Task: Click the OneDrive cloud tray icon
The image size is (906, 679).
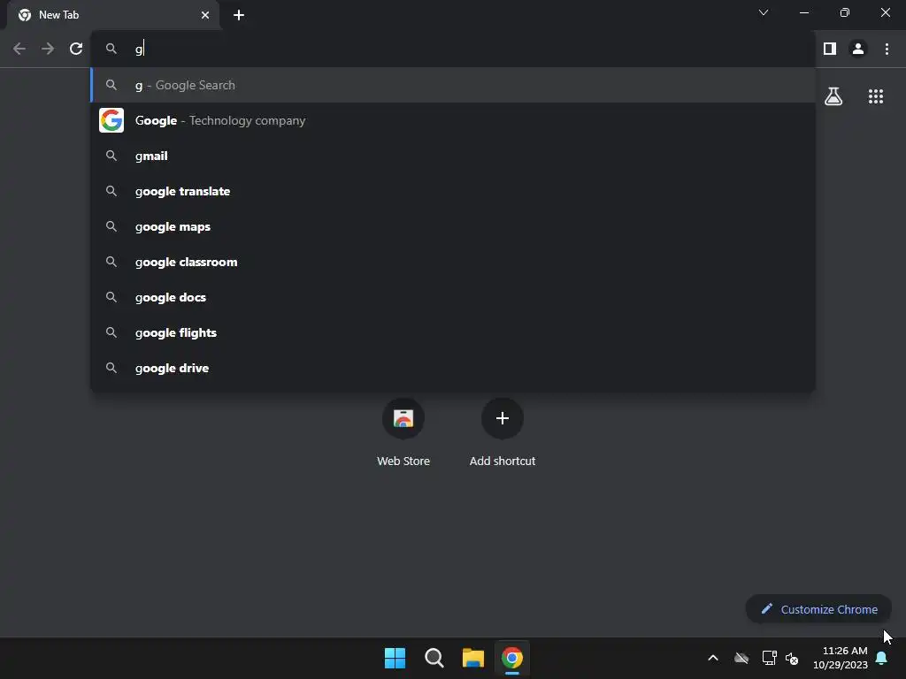Action: [741, 658]
